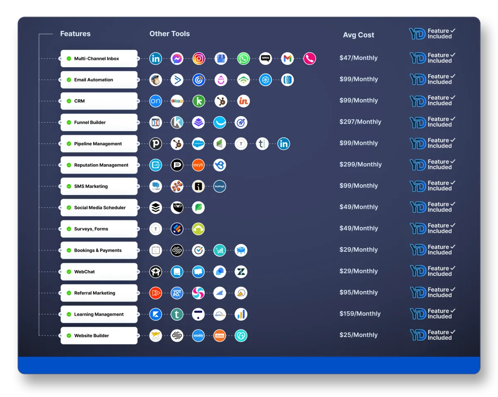Click the Typeform "T" icon in Surveys row
The height and width of the screenshot is (397, 498).
(x=156, y=229)
